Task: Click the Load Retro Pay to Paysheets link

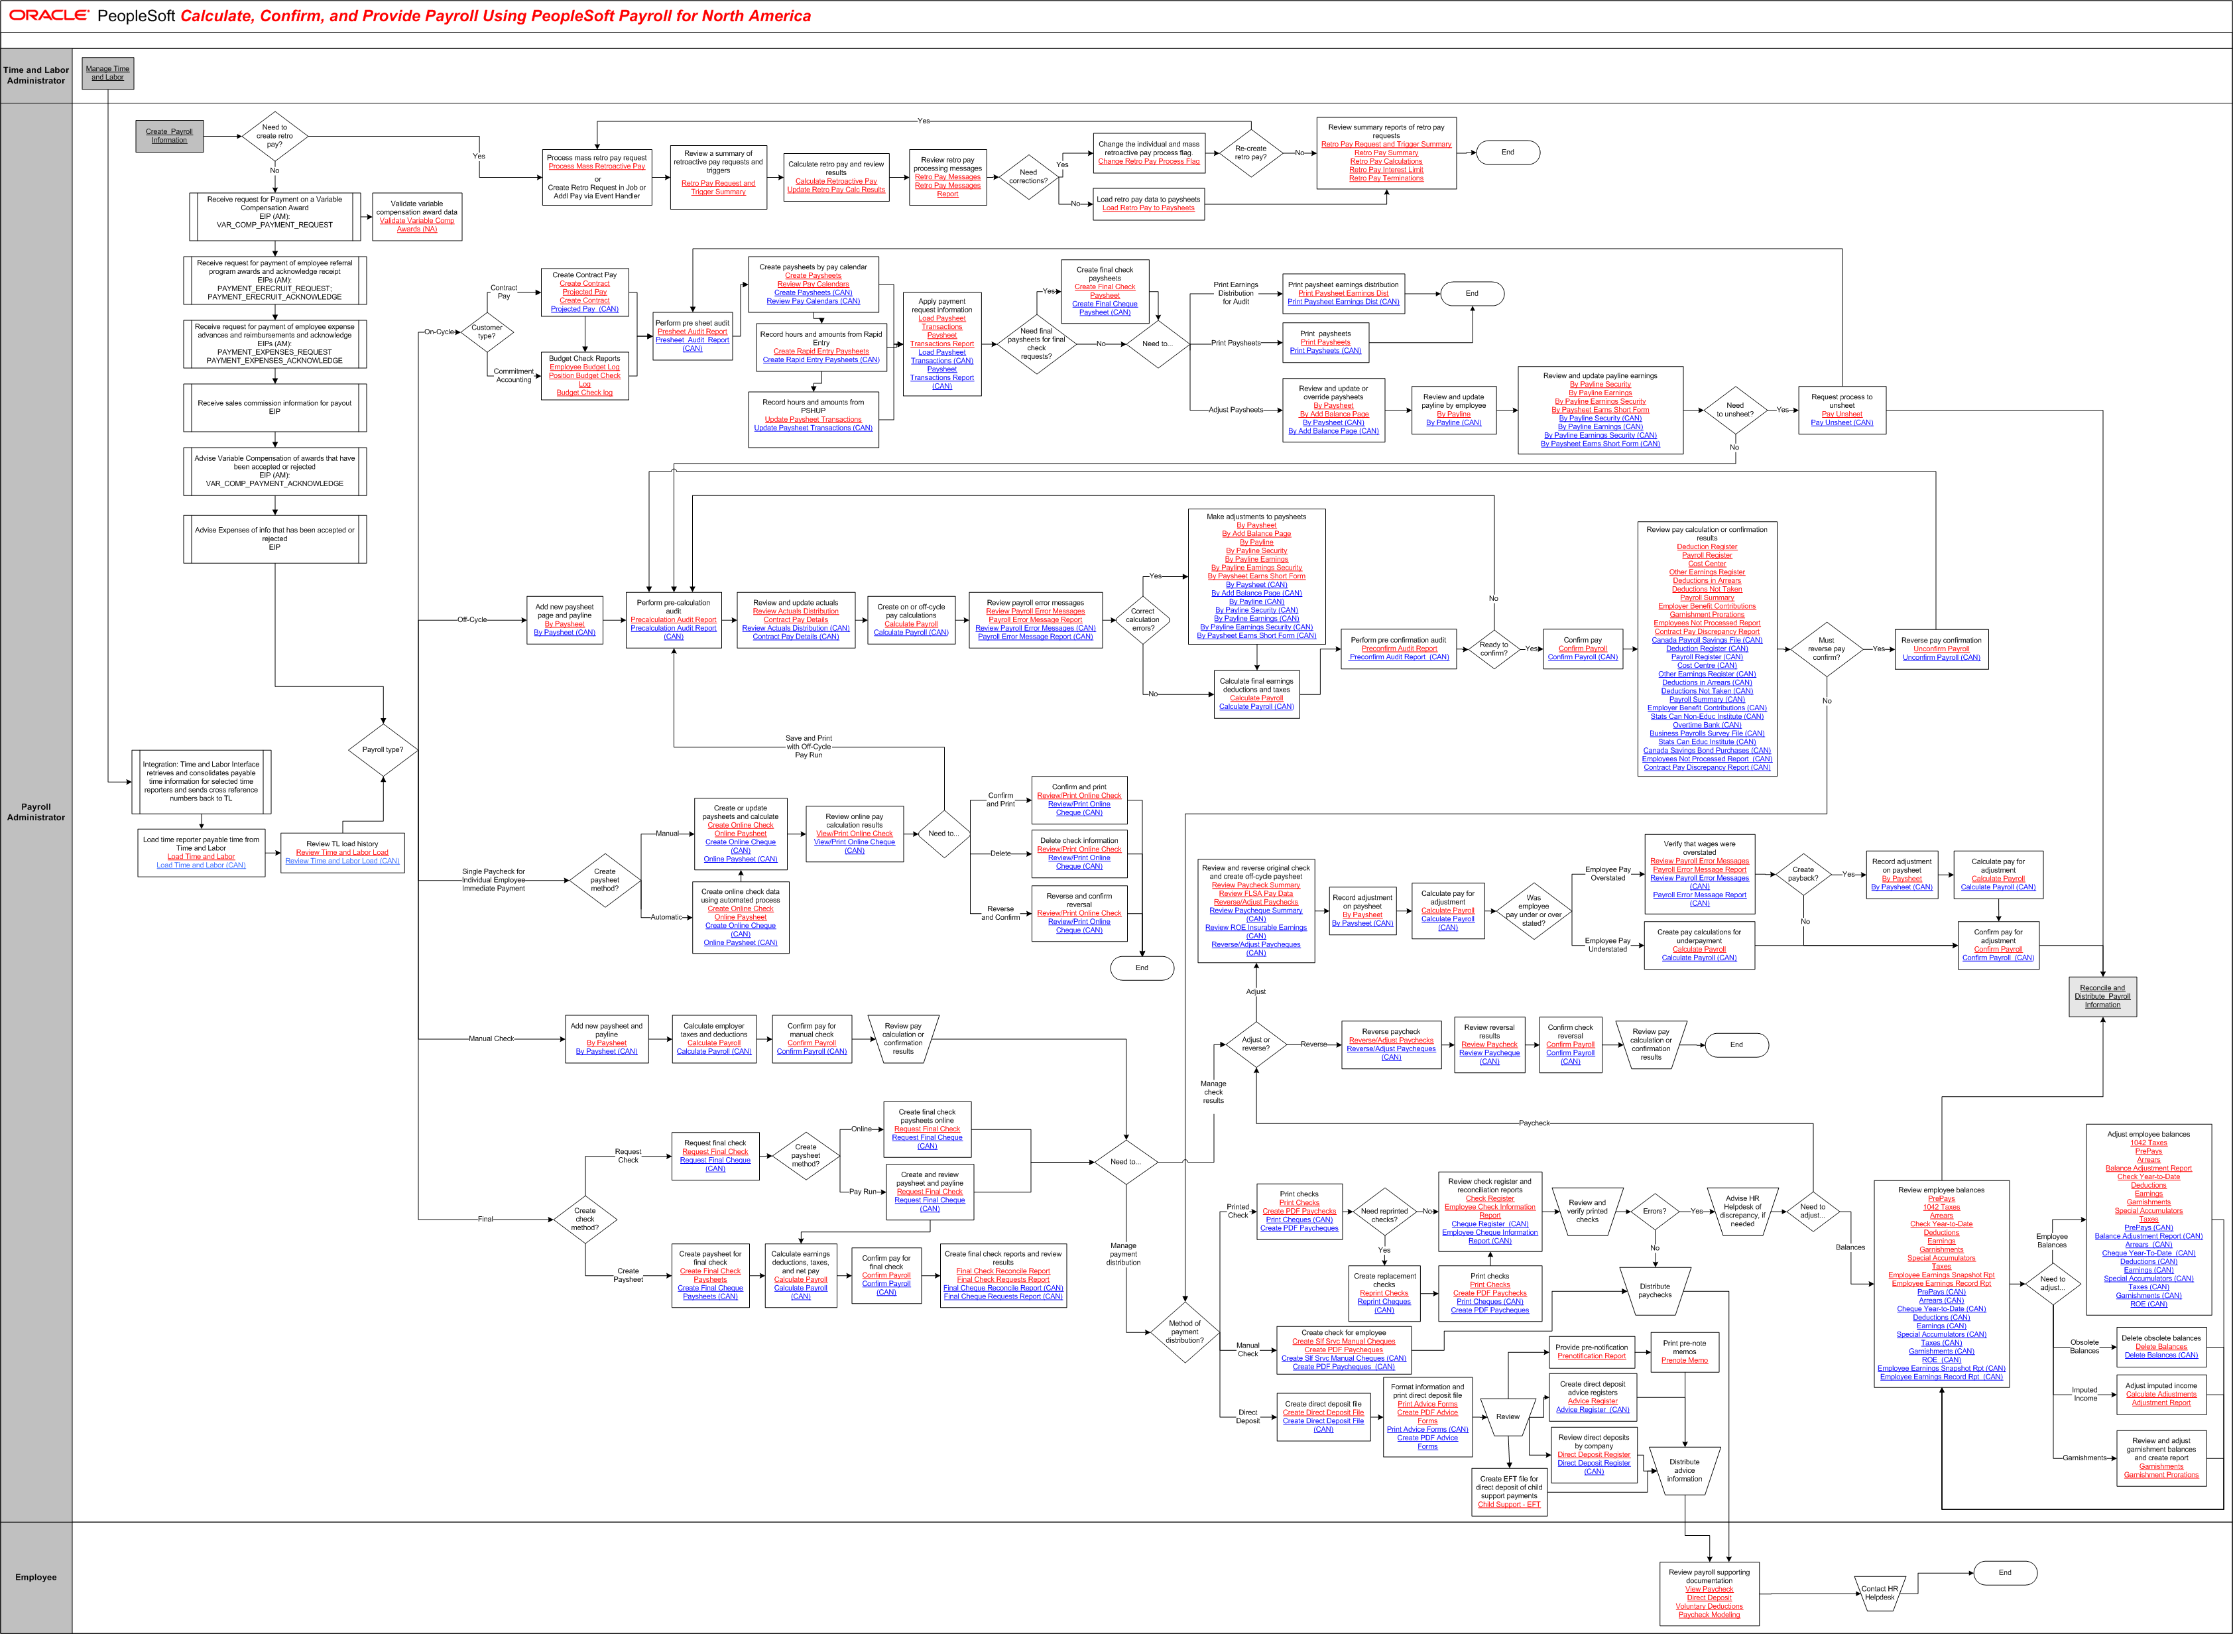Action: click(1148, 208)
